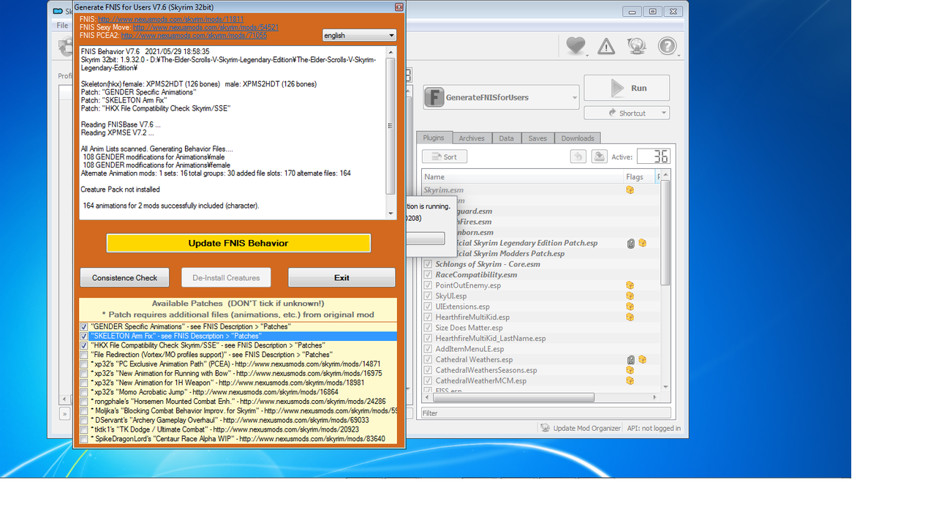Expand the endorse heart dropdown arrow
Image resolution: width=936 pixels, height=526 pixels.
(x=587, y=55)
